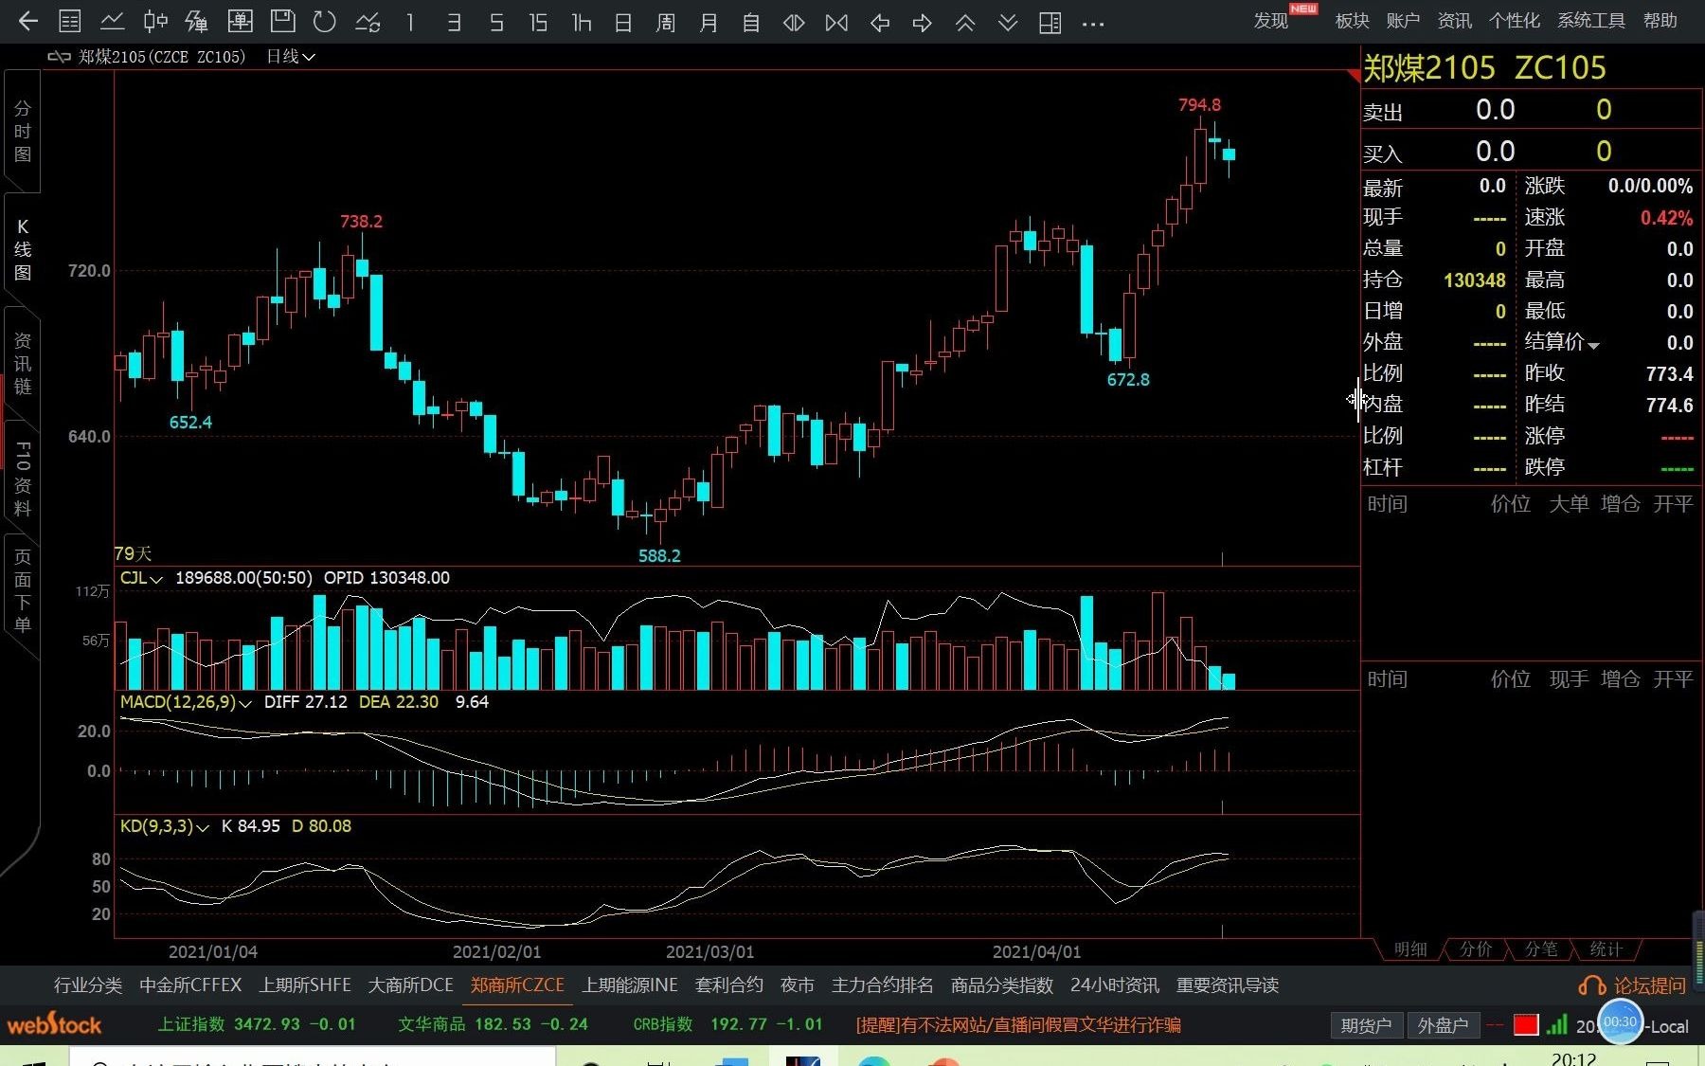Click the save floppy disk icon
Image resolution: width=1705 pixels, height=1066 pixels.
coord(282,21)
